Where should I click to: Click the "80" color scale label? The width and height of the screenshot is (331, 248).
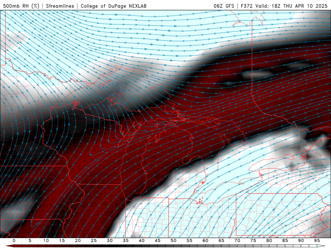tap(269, 241)
